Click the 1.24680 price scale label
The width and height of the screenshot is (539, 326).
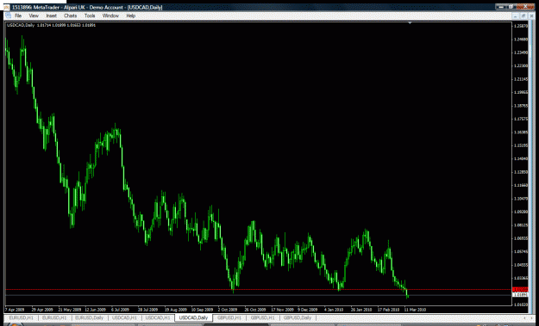pyautogui.click(x=520, y=40)
